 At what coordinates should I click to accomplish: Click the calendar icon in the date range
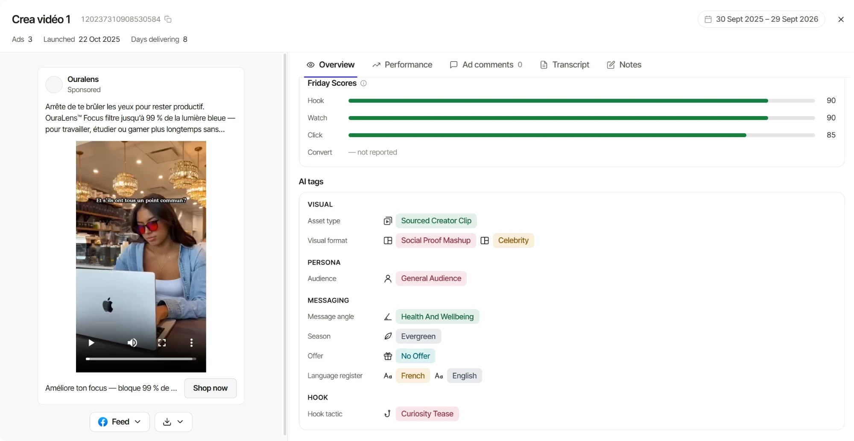(708, 19)
